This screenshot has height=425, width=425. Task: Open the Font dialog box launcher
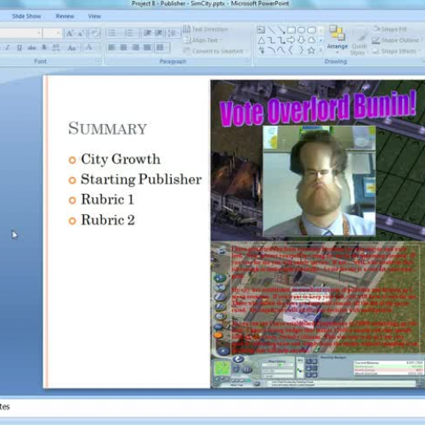[x=99, y=60]
